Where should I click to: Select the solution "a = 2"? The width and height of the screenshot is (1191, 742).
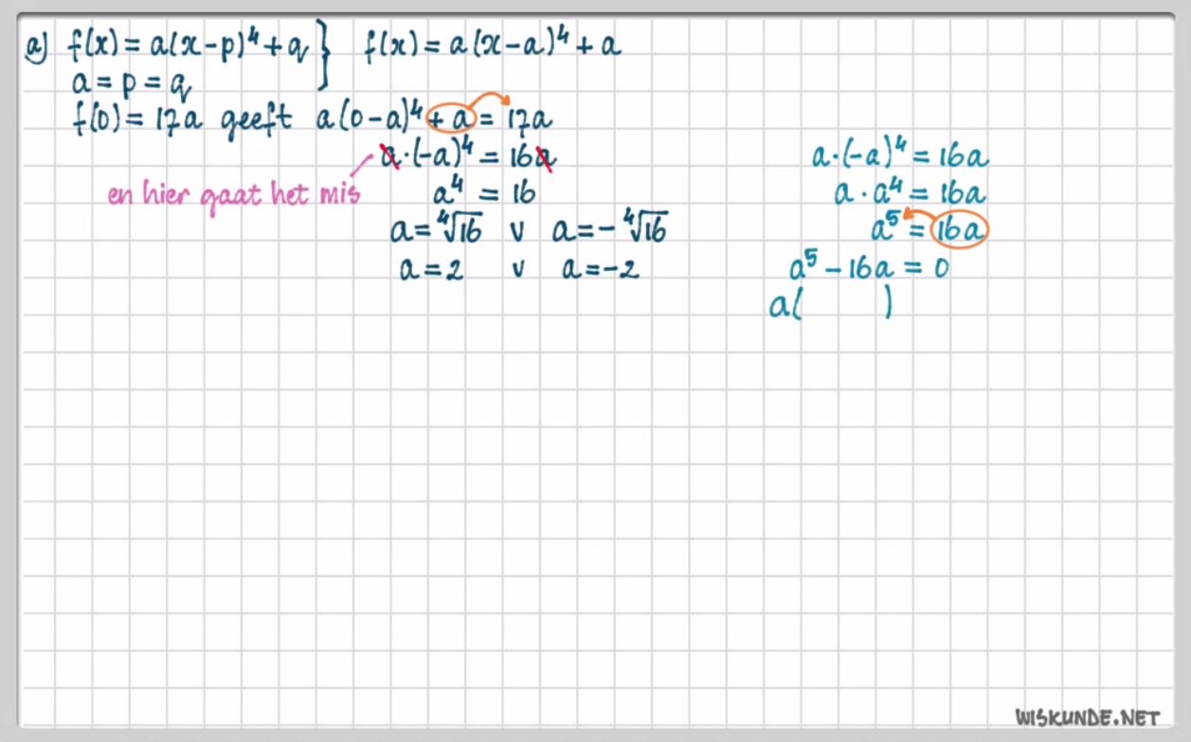pyautogui.click(x=431, y=269)
